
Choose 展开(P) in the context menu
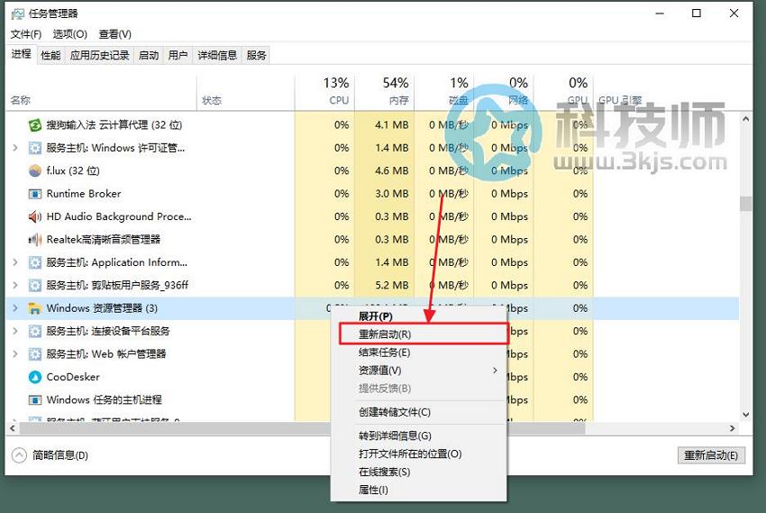click(418, 316)
